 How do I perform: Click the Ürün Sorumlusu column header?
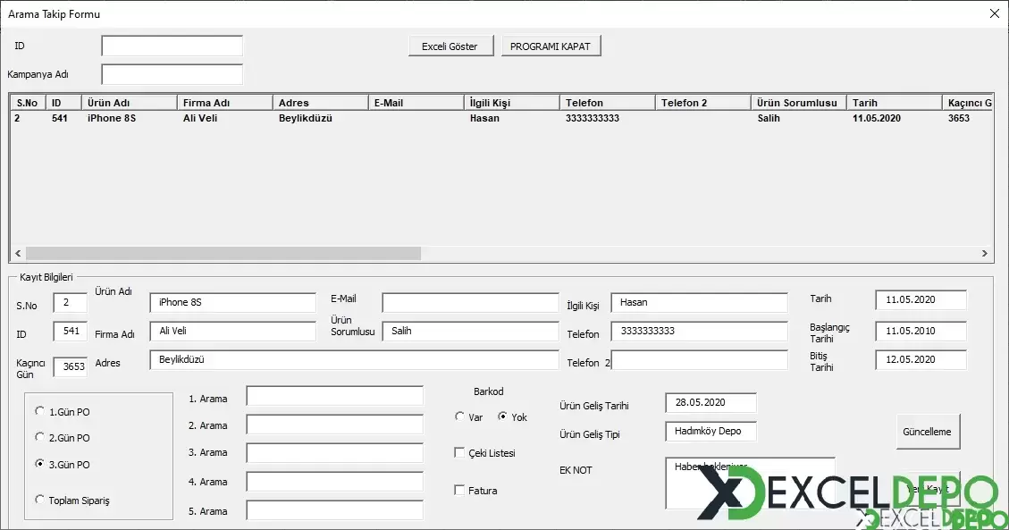(799, 103)
